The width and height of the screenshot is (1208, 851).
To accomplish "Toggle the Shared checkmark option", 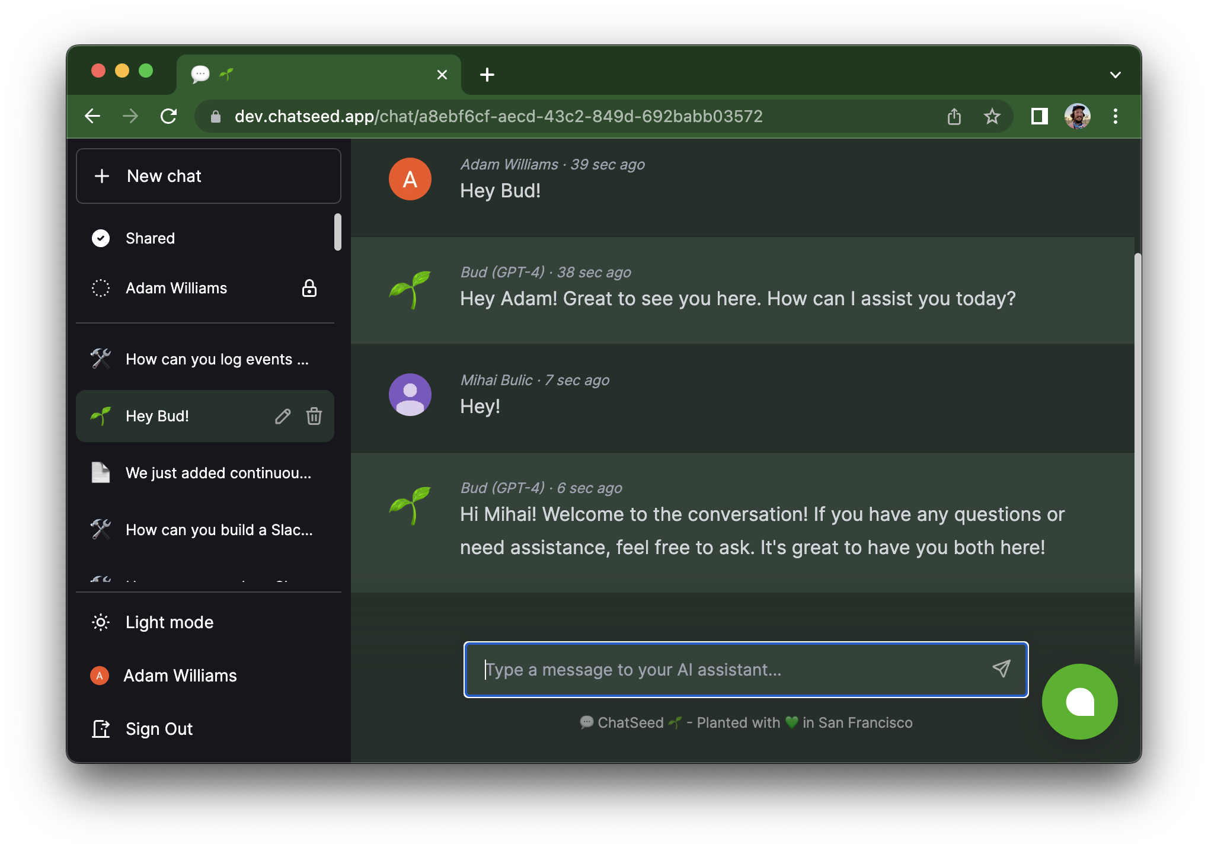I will click(x=101, y=238).
